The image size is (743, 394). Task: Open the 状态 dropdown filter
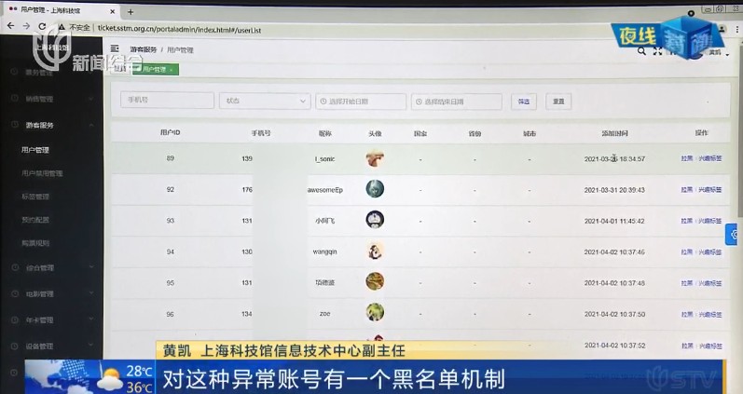coord(265,101)
